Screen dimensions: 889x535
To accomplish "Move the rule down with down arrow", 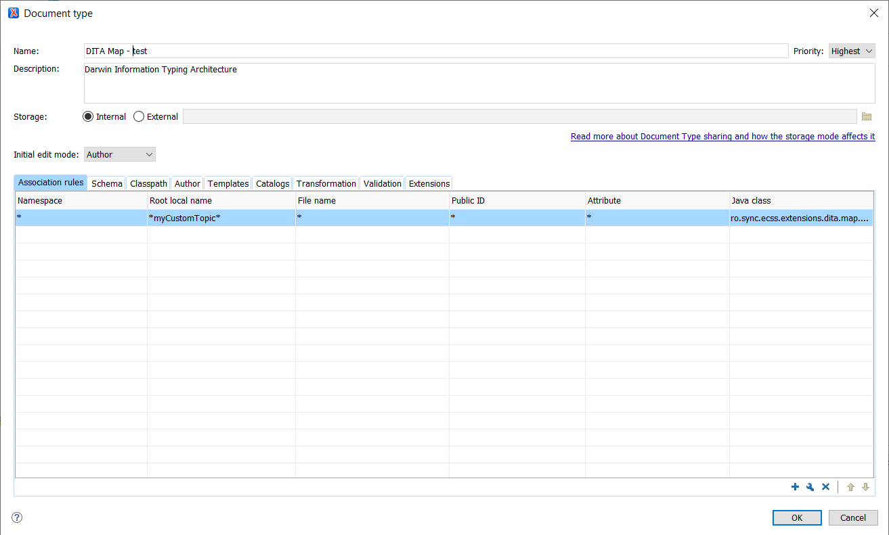I will 865,487.
